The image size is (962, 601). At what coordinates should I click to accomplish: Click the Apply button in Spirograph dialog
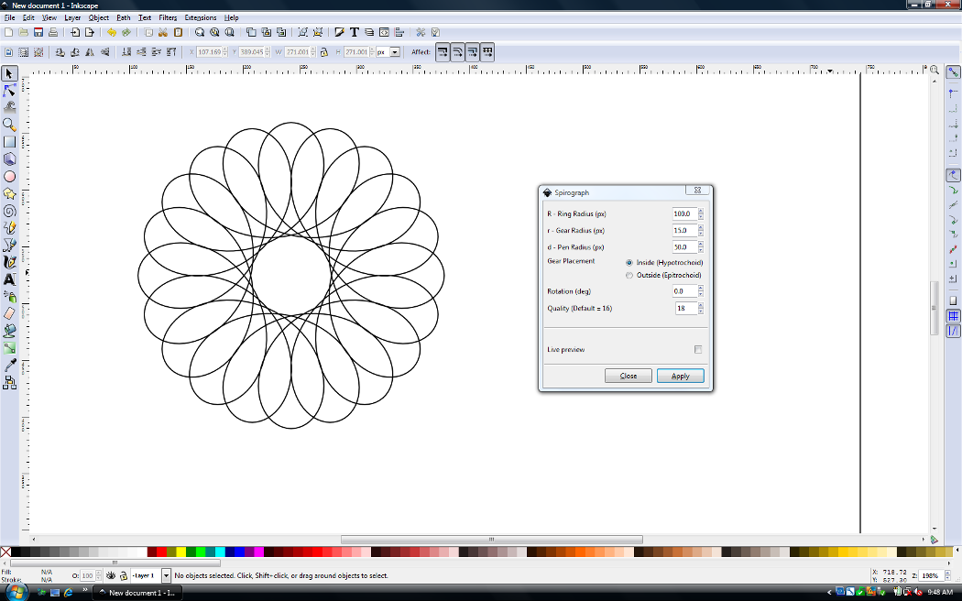point(680,376)
